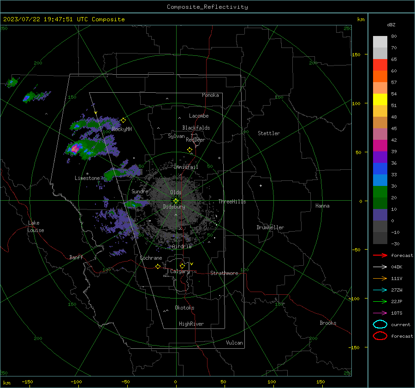Click the yellow diamond marker below Cochrane
Screen dimensions: 415x388
(158, 266)
